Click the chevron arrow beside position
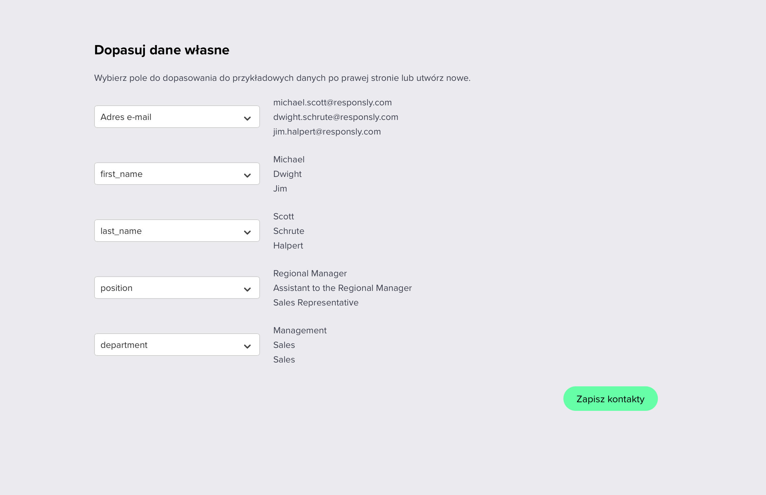Image resolution: width=766 pixels, height=495 pixels. coord(247,289)
